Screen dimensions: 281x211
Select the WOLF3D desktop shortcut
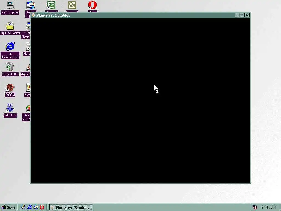(10, 110)
